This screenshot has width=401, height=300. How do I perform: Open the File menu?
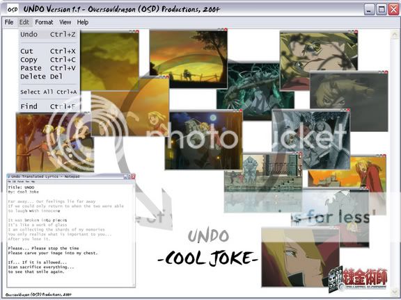click(9, 22)
